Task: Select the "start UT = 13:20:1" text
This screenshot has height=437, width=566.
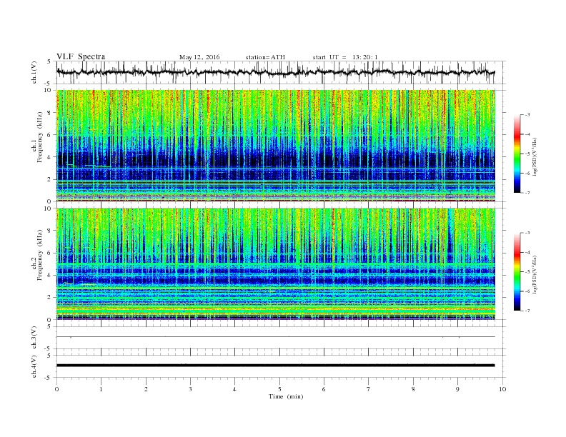Action: (345, 57)
